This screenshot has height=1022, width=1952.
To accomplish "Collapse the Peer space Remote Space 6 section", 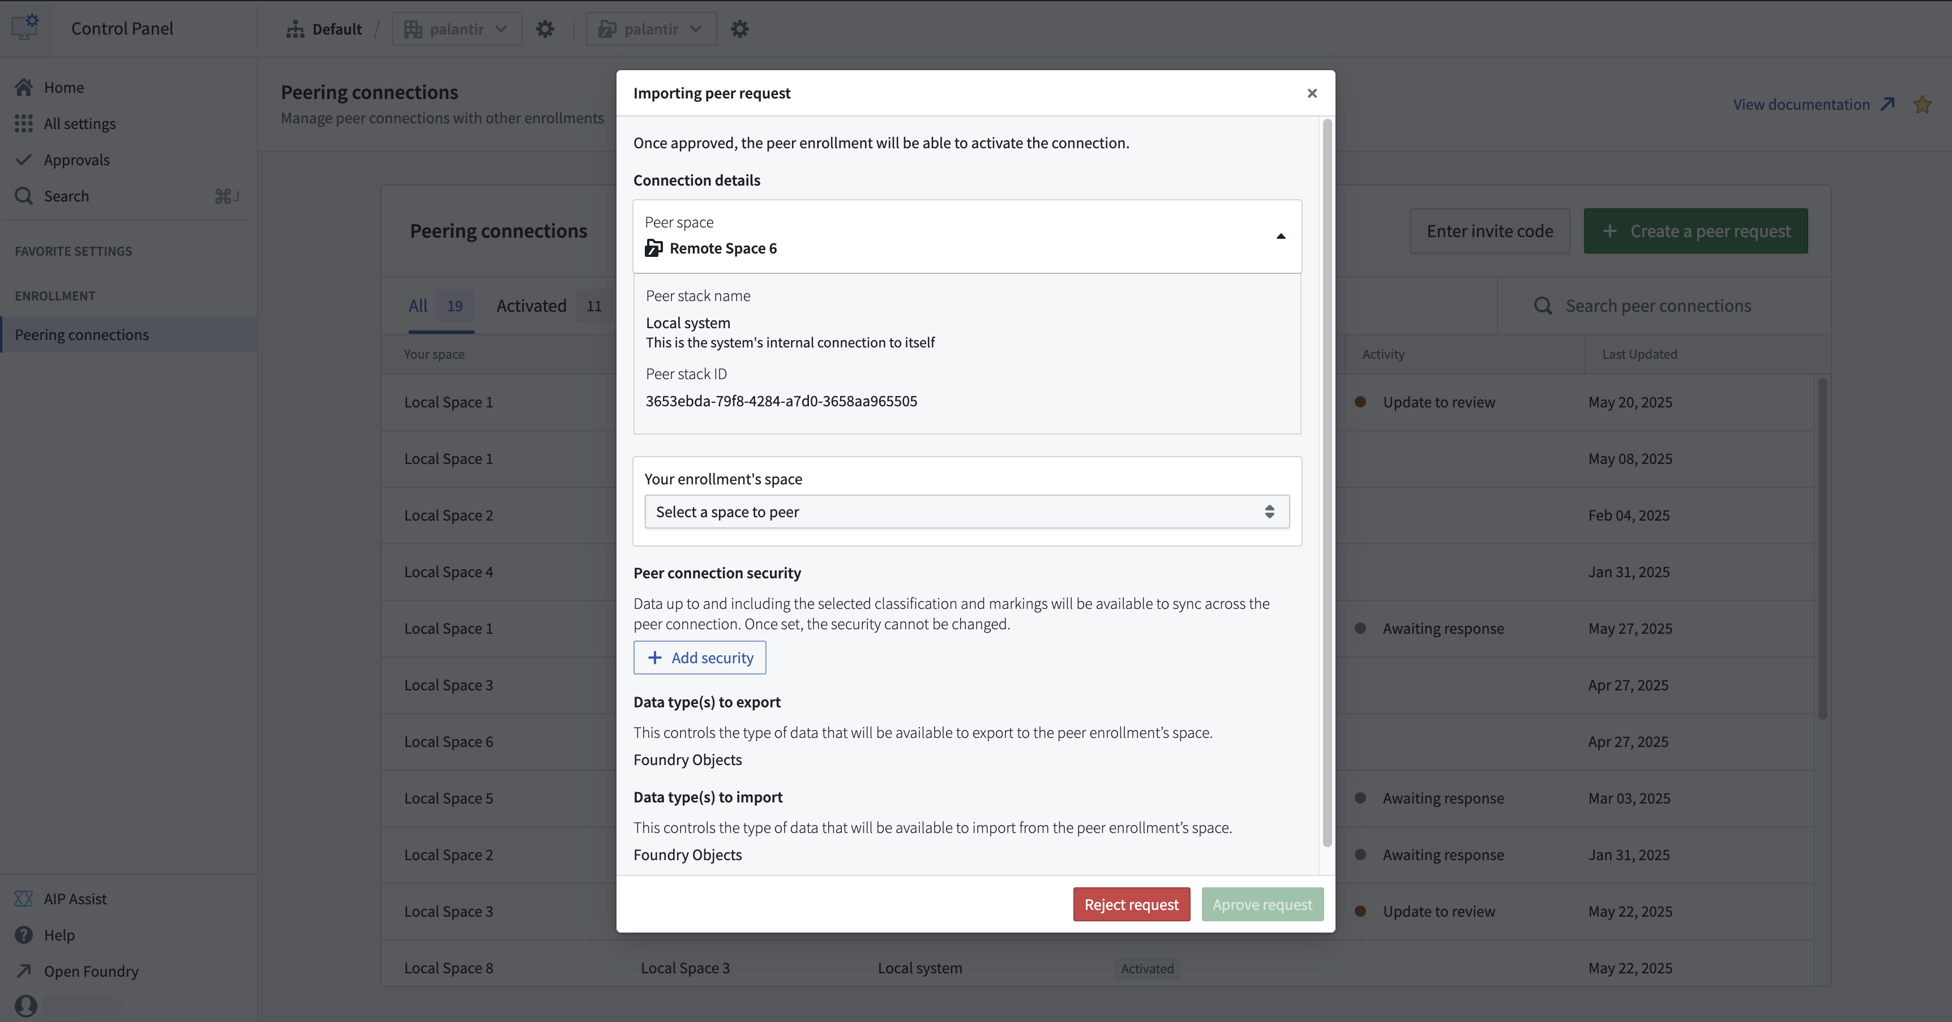I will [1280, 237].
